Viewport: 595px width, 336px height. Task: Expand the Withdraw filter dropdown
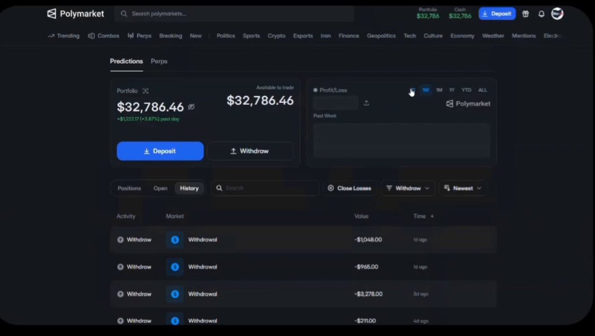coord(408,188)
